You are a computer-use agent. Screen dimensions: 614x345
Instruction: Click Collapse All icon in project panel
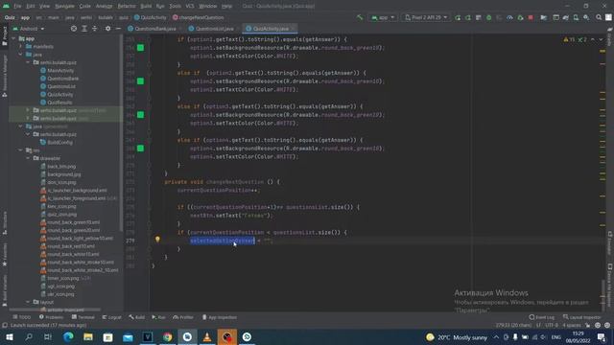coord(94,29)
